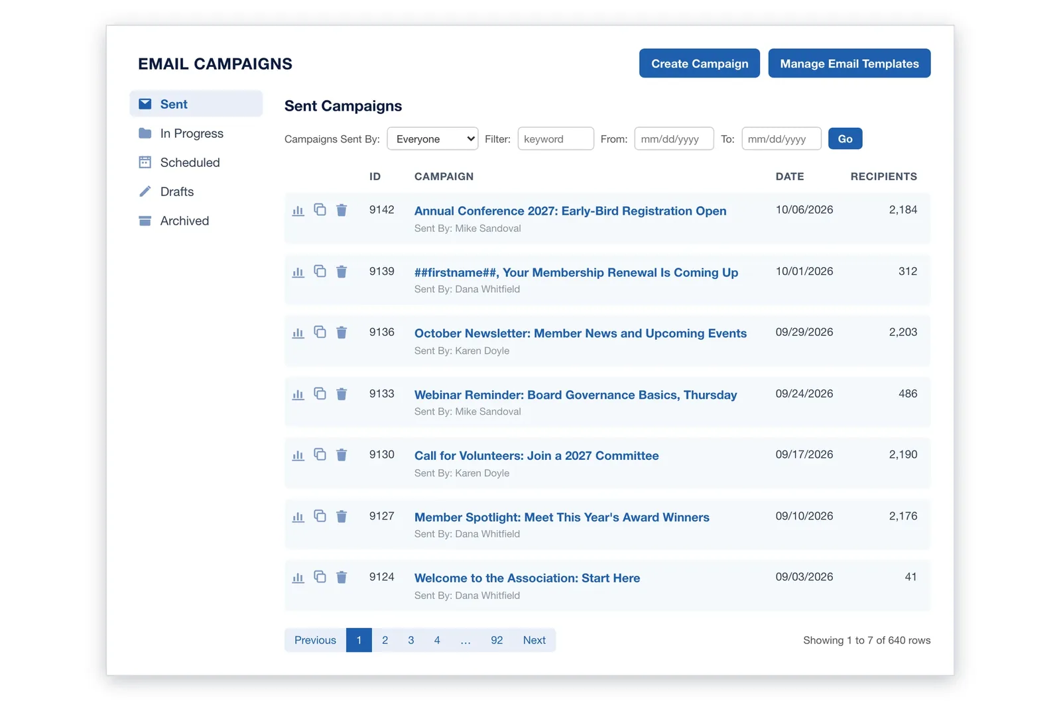Select the Sent sidebar tab
This screenshot has width=1061, height=707.
point(196,104)
